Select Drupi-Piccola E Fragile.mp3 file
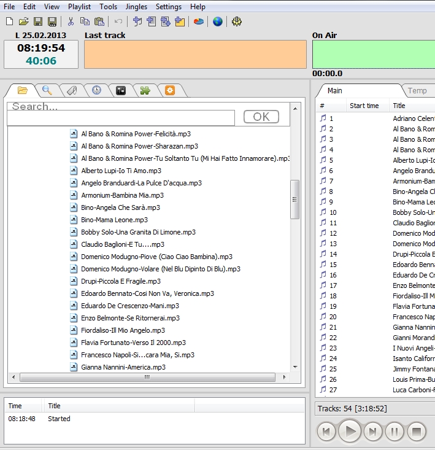Image resolution: width=435 pixels, height=450 pixels. (116, 281)
